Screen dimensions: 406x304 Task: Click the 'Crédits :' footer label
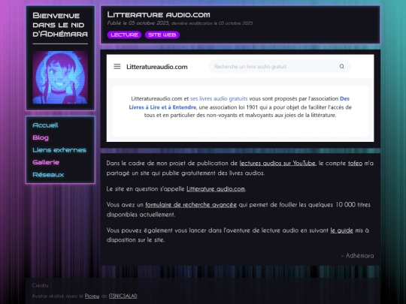coord(41,286)
